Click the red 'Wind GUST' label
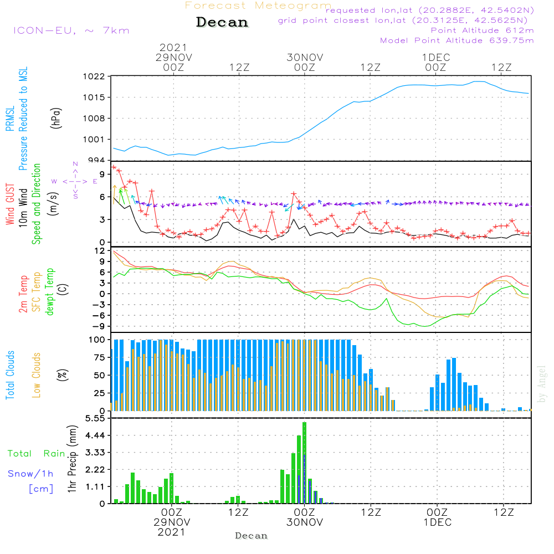This screenshot has height=554, width=554. pyautogui.click(x=10, y=204)
